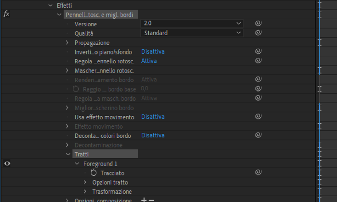Toggle Inverti piano/sfondo Disattiva value
The image size is (337, 202).
[x=153, y=52]
